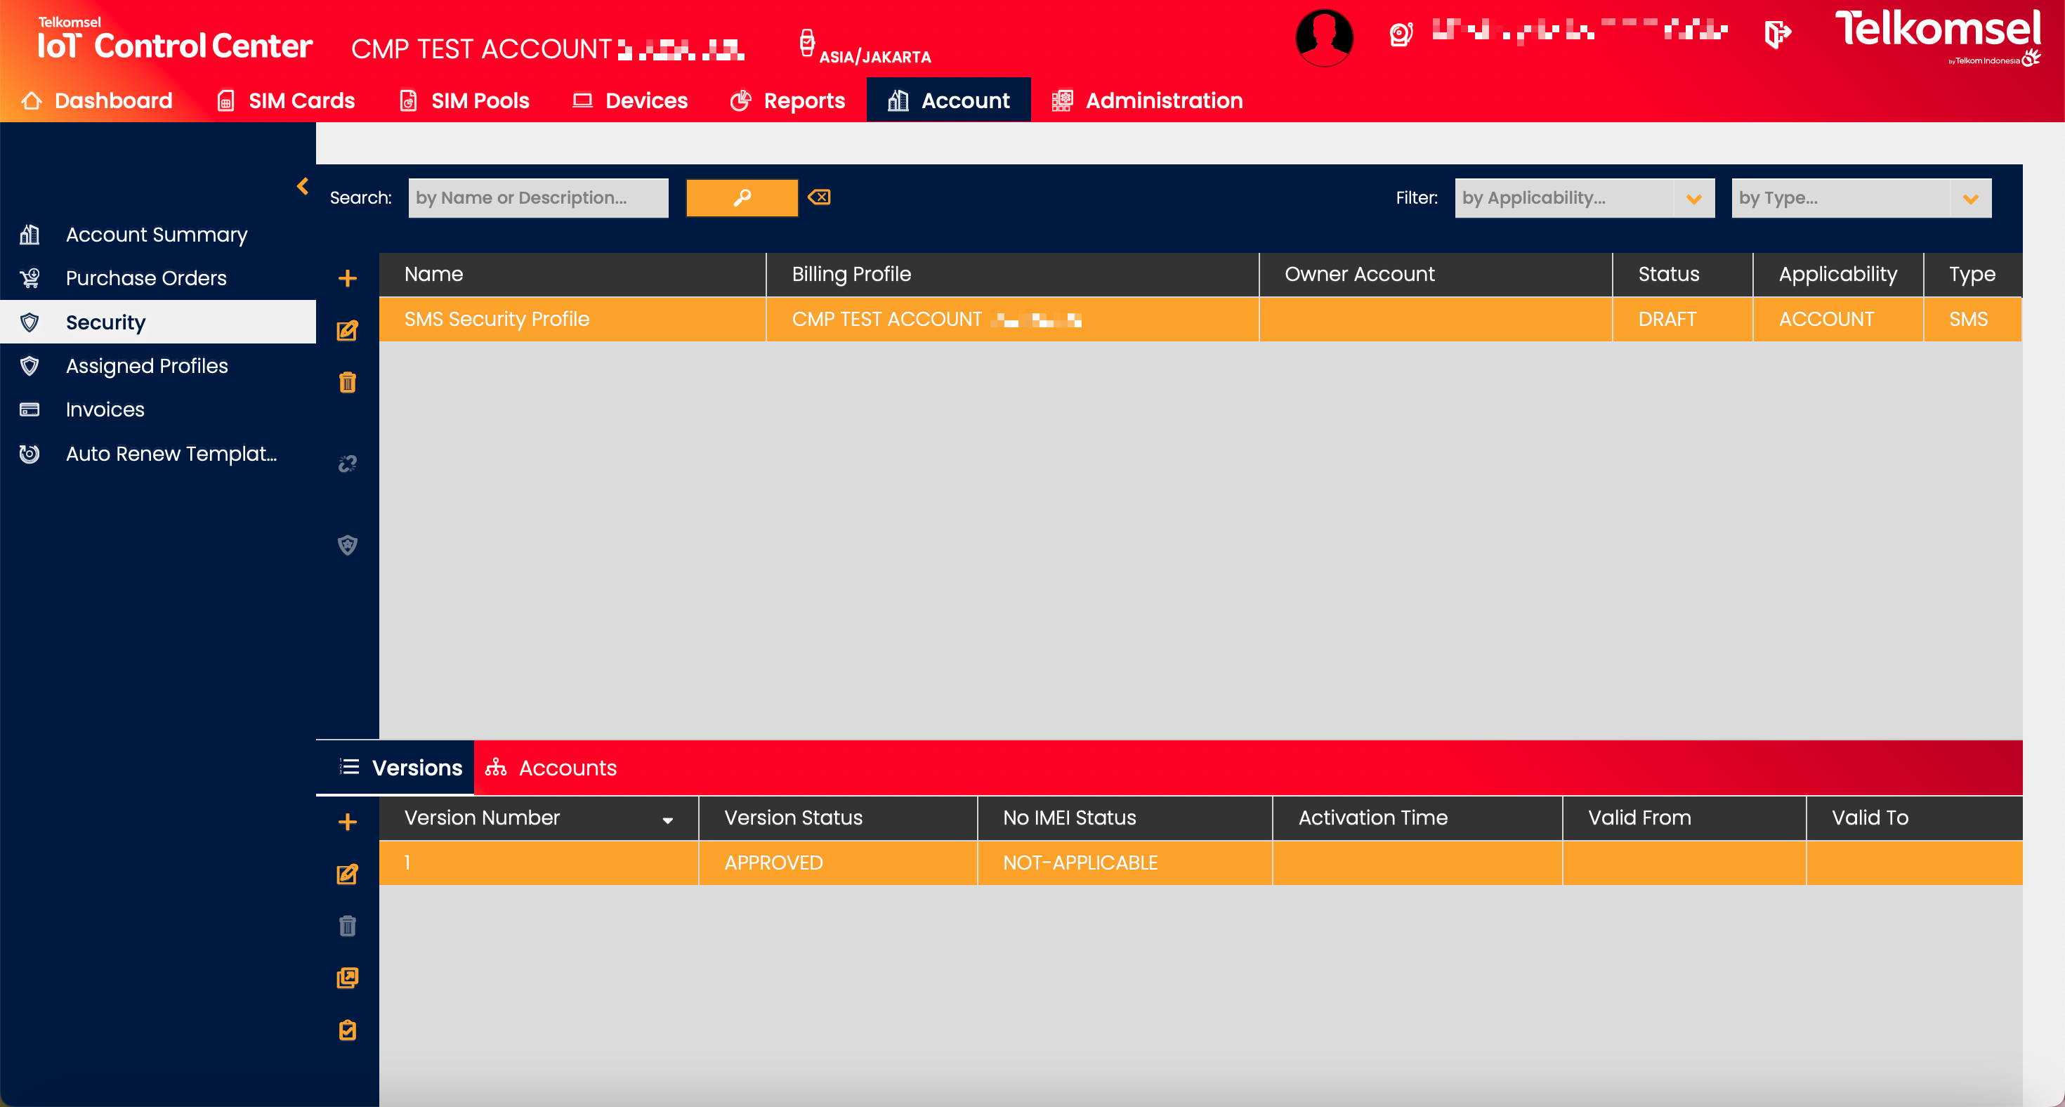Click the delete security profile trash icon
The width and height of the screenshot is (2065, 1107).
347,382
